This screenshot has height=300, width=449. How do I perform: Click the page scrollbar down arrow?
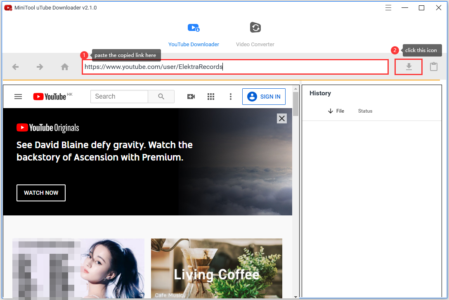click(x=295, y=297)
